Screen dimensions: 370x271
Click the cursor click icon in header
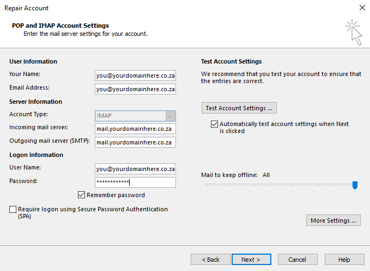click(354, 32)
